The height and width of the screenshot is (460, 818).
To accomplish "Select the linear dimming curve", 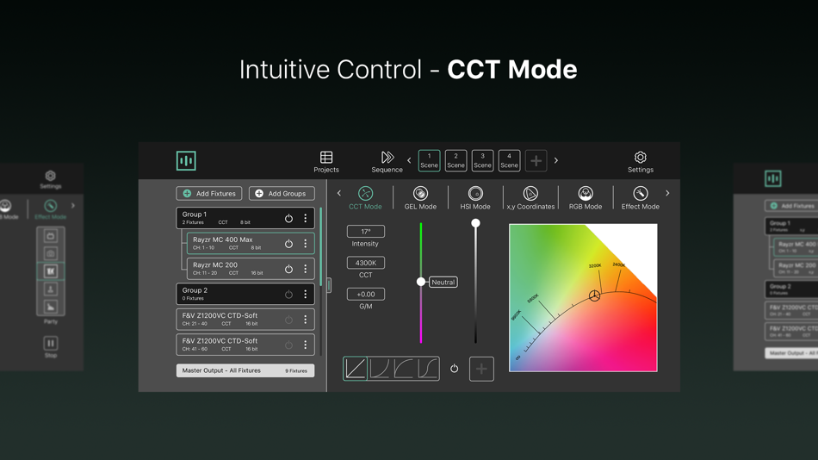I will coord(356,369).
